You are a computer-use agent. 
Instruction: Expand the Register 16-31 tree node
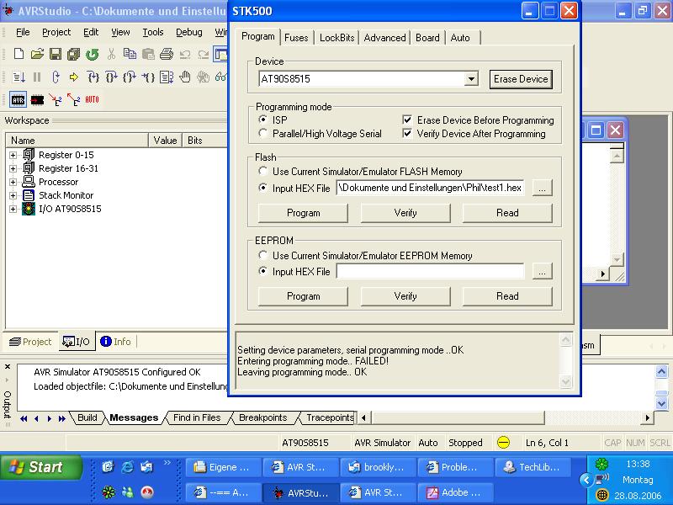coord(13,169)
